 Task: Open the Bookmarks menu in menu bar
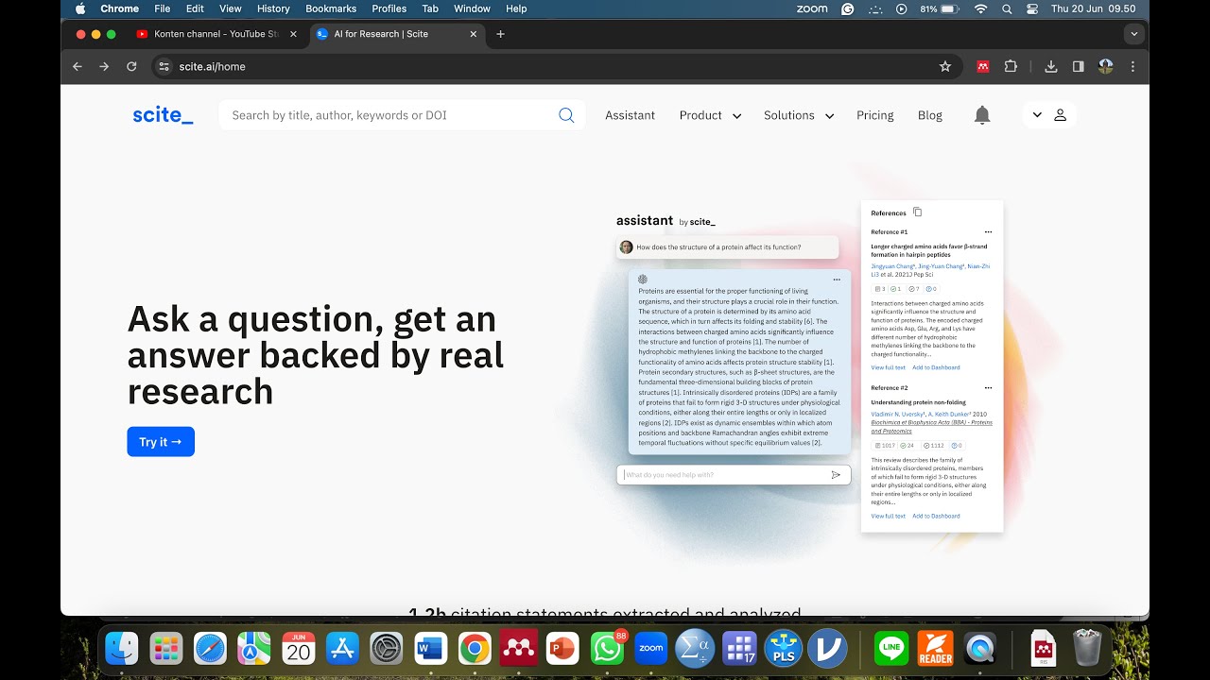pos(330,8)
